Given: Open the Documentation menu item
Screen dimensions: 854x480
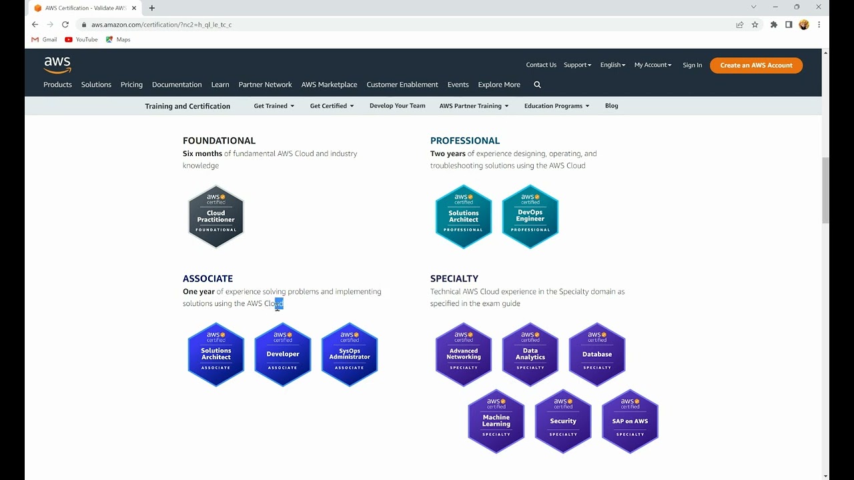Looking at the screenshot, I should pyautogui.click(x=177, y=85).
